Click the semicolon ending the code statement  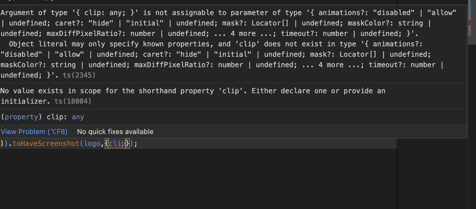136,143
